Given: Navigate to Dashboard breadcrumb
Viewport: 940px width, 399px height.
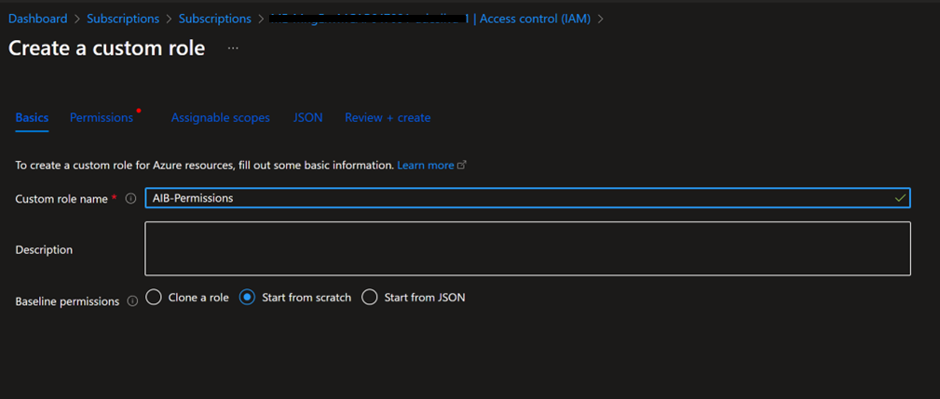Looking at the screenshot, I should point(38,19).
